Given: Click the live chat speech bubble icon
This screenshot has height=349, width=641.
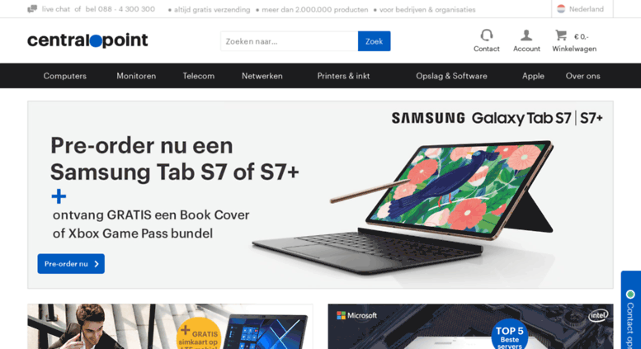Looking at the screenshot, I should [32, 9].
